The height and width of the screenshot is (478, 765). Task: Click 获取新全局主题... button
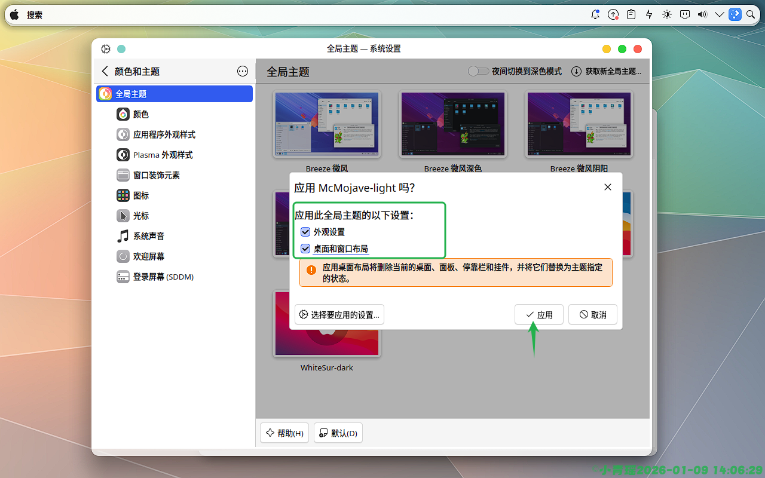point(607,71)
